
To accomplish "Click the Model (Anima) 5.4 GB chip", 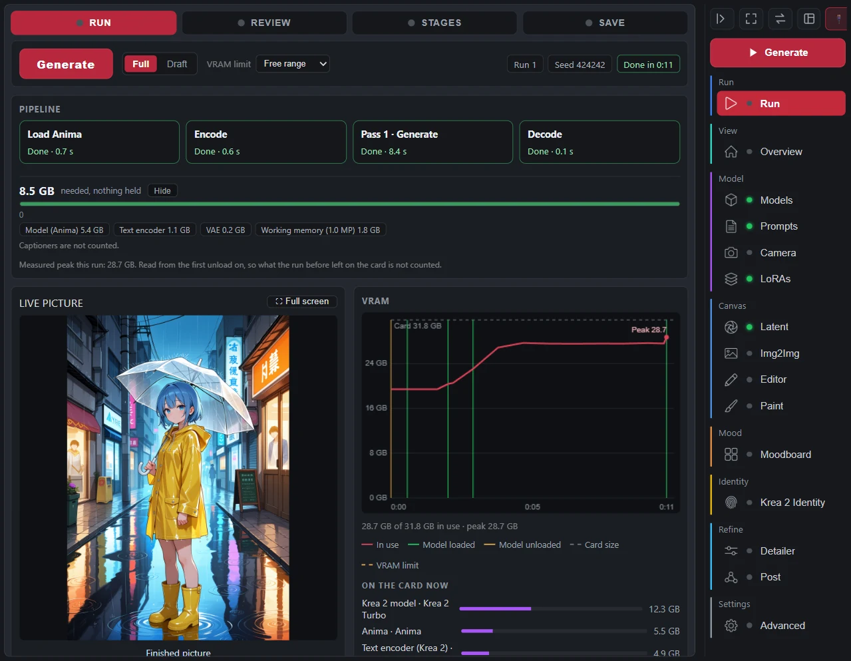I will 65,230.
